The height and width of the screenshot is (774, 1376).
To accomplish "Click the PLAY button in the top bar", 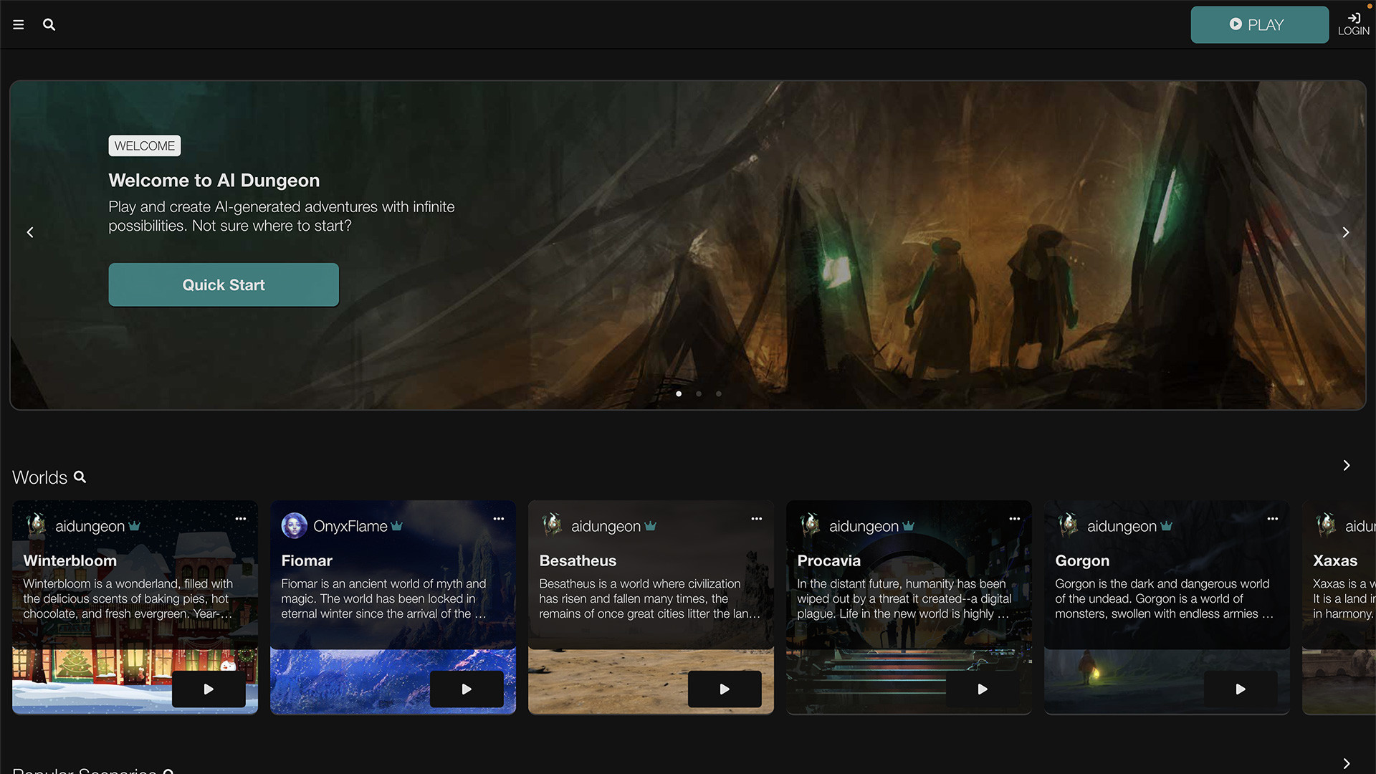I will coord(1260,24).
